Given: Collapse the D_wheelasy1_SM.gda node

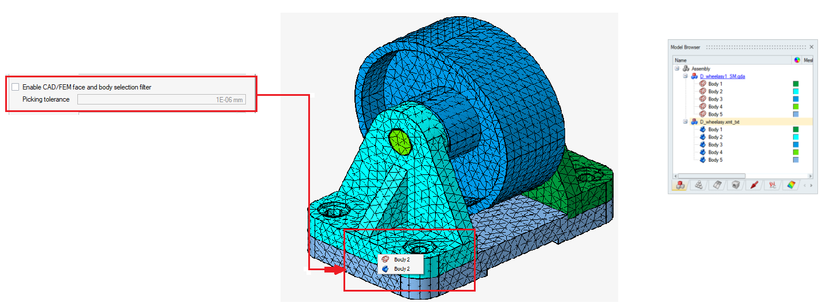Looking at the screenshot, I should coord(686,76).
